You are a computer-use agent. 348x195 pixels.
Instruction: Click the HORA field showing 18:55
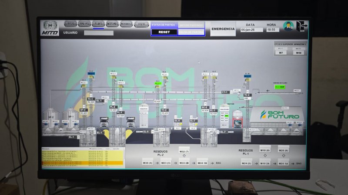click(x=272, y=29)
